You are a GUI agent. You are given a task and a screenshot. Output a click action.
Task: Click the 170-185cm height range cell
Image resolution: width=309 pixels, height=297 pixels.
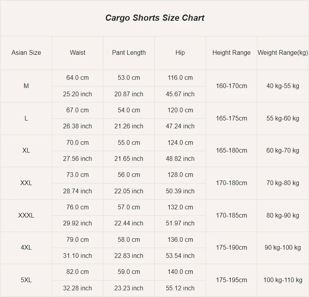(x=231, y=215)
